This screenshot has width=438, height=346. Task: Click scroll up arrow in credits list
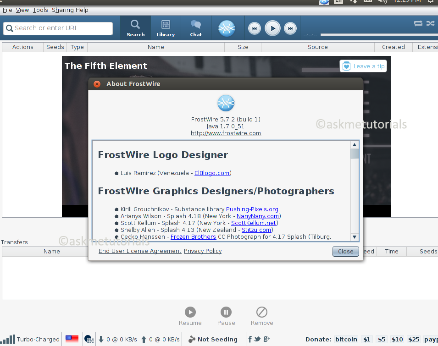click(x=355, y=144)
